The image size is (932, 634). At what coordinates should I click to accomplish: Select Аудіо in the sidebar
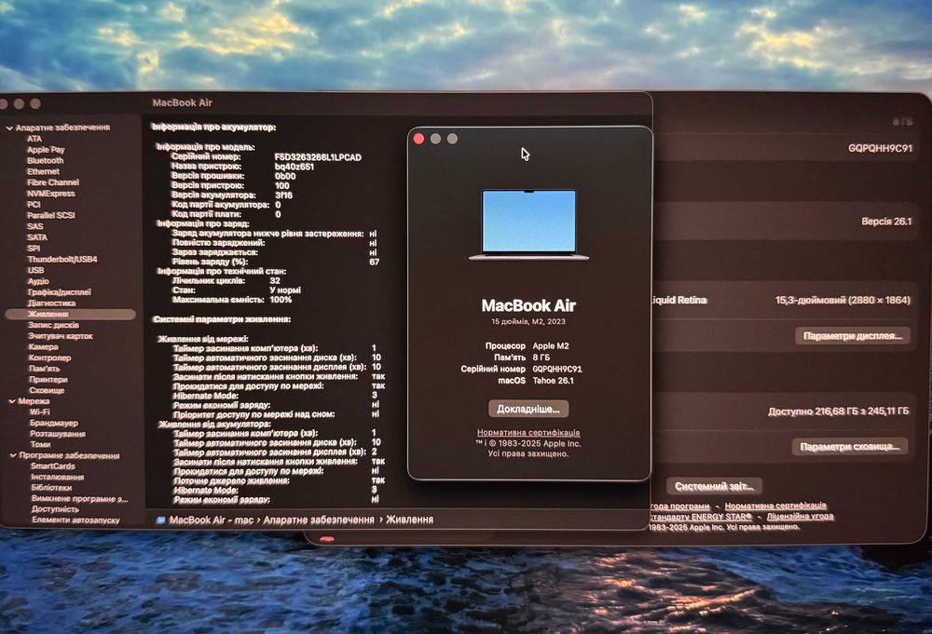coord(38,281)
